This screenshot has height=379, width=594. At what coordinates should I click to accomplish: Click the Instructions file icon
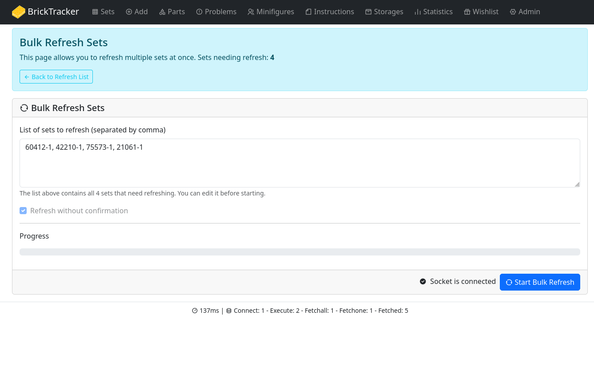[308, 12]
